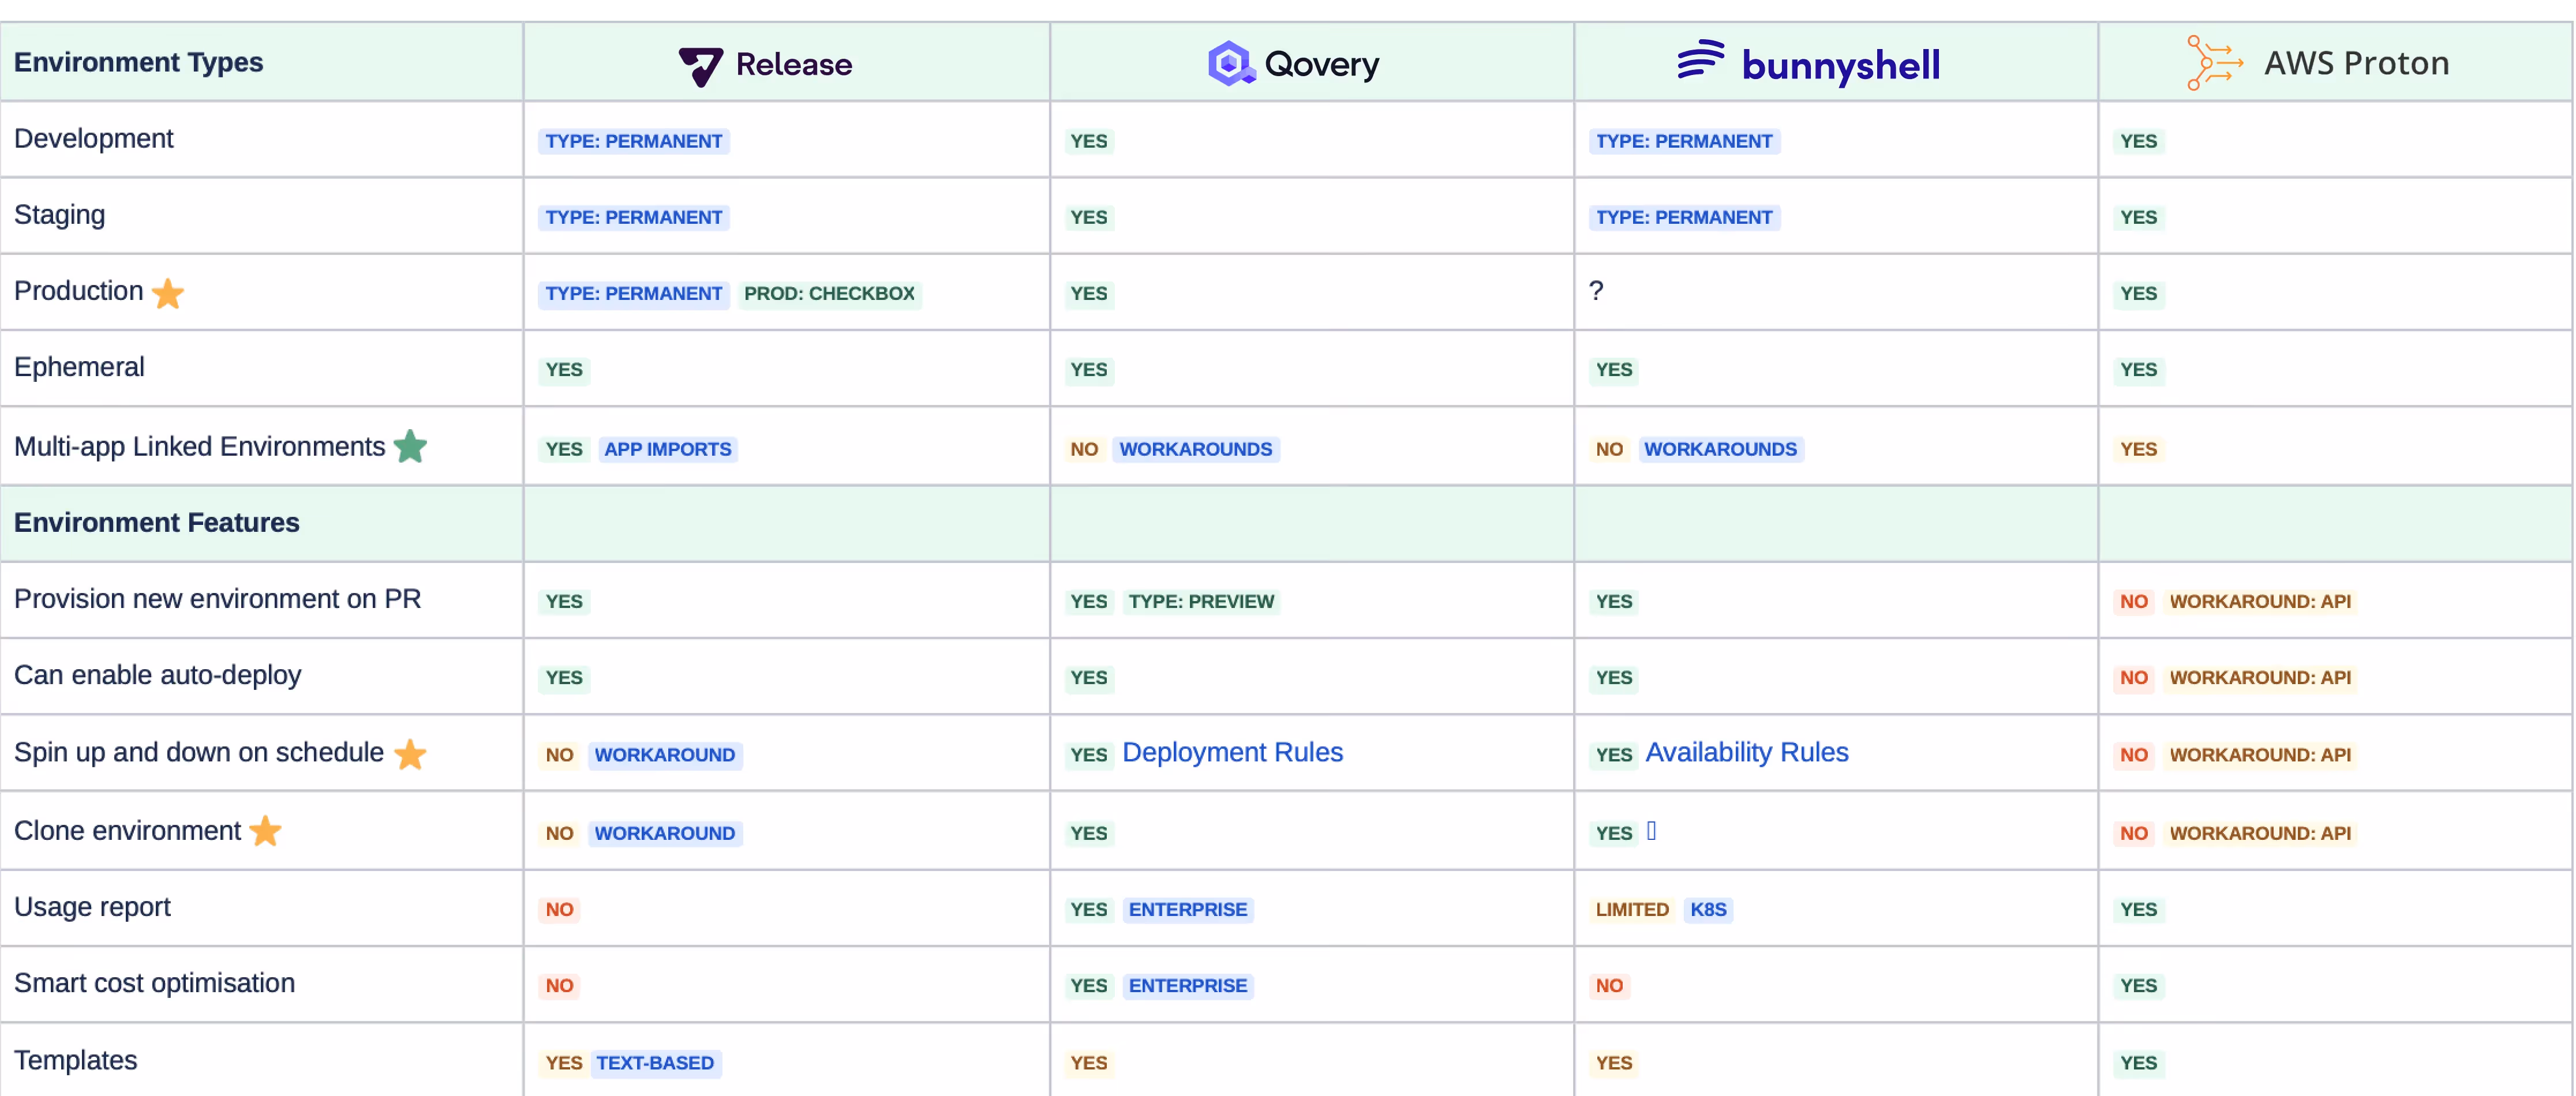
Task: Click the Templates row label
Action: click(76, 1060)
